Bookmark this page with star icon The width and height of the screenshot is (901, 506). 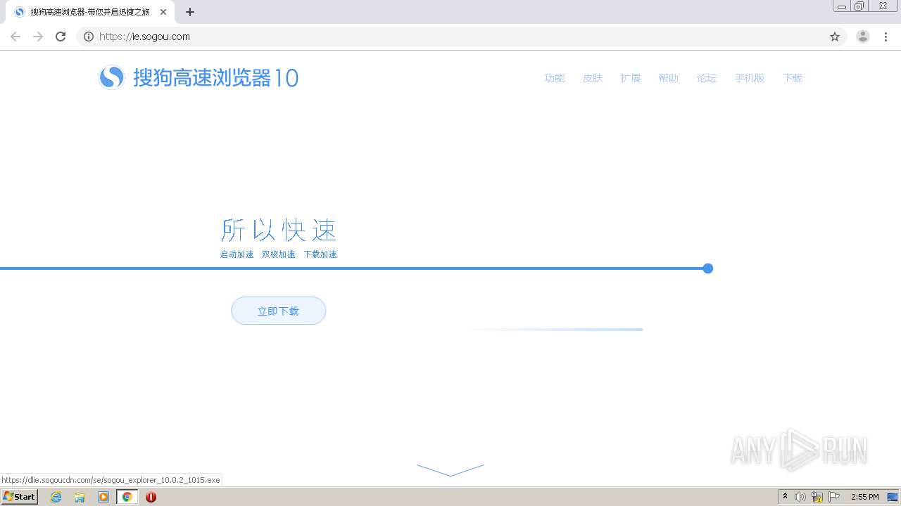tap(835, 37)
